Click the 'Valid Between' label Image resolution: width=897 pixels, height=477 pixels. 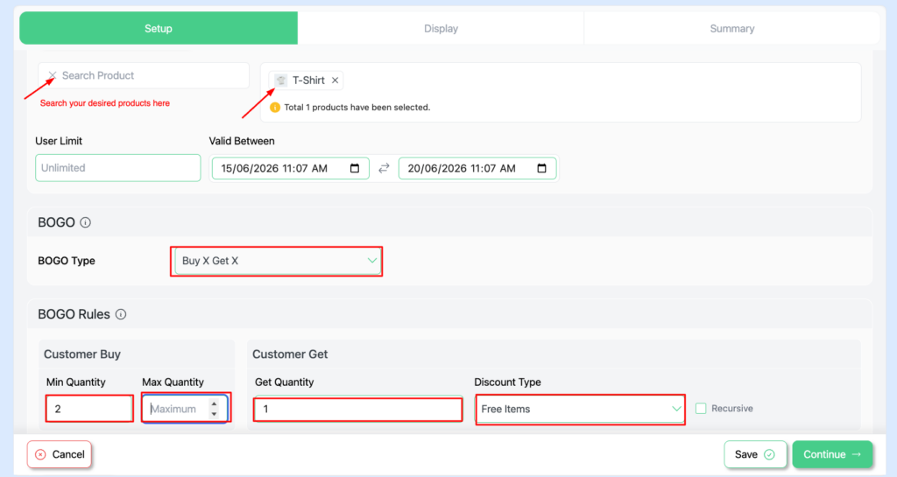(x=242, y=141)
